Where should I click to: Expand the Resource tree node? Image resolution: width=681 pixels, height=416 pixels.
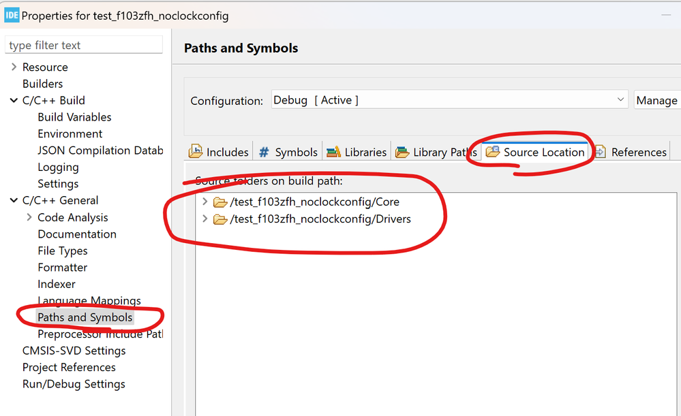[14, 67]
